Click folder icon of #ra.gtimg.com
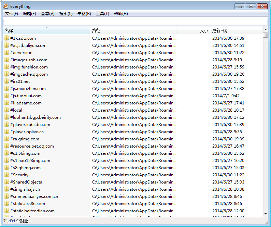 6,139
